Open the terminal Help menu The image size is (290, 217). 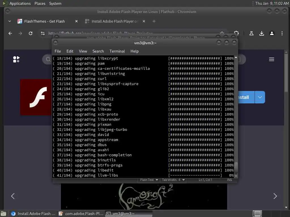[135, 51]
